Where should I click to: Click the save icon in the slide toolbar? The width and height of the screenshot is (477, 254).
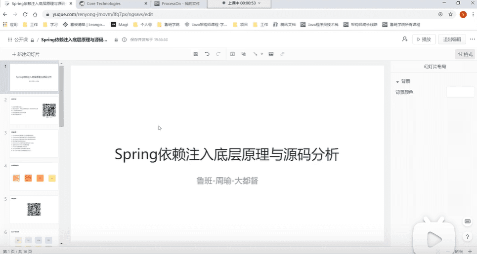tap(196, 54)
